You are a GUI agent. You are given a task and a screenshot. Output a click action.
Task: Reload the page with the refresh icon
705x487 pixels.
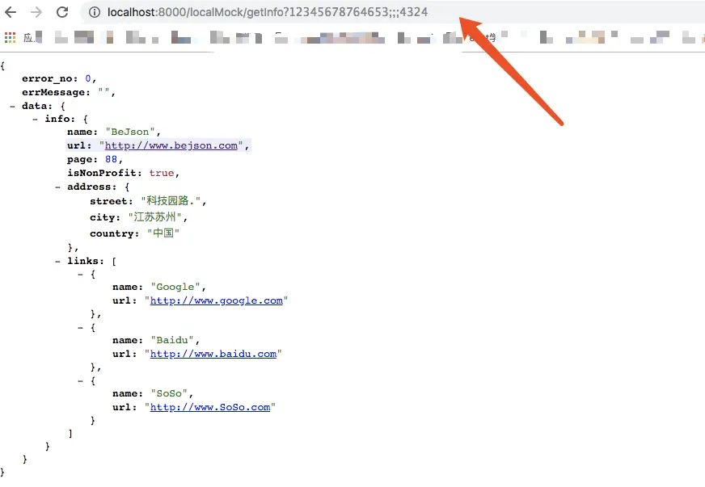[62, 12]
